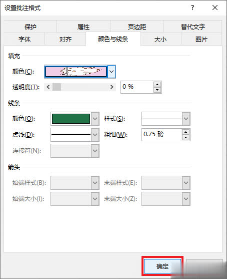Click the 粗细 0.75 磅 input field

click(x=162, y=135)
